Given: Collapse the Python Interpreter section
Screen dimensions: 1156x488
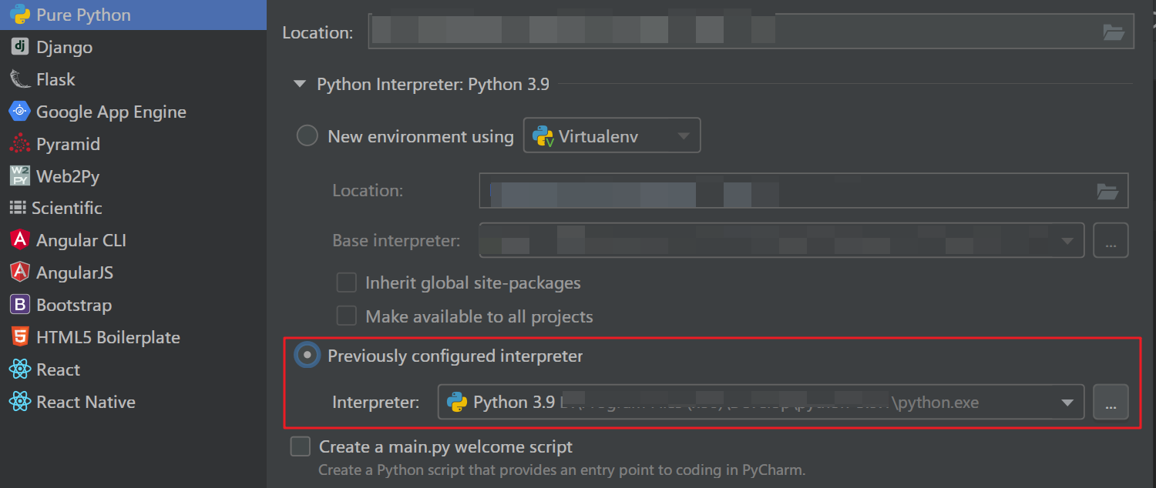Looking at the screenshot, I should (x=300, y=84).
